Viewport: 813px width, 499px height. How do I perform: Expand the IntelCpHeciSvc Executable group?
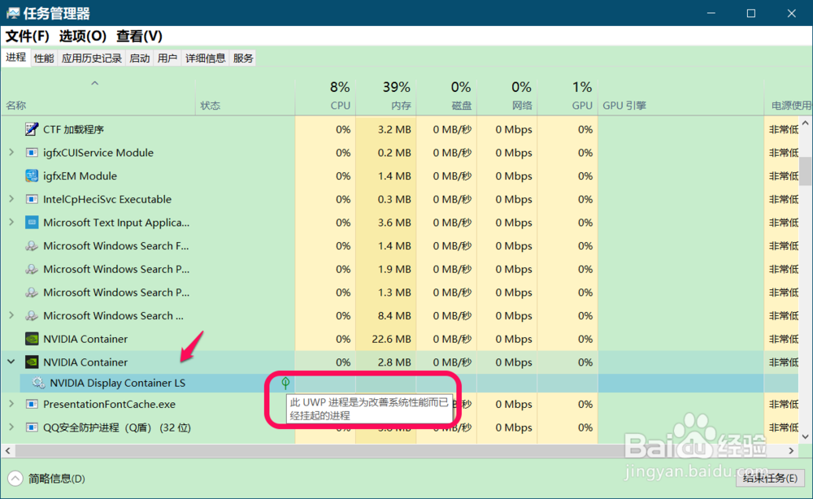[x=11, y=199]
